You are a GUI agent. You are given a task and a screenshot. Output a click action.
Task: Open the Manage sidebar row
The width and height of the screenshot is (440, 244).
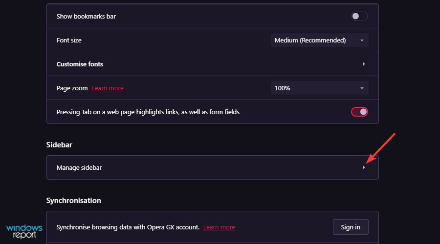(x=213, y=167)
